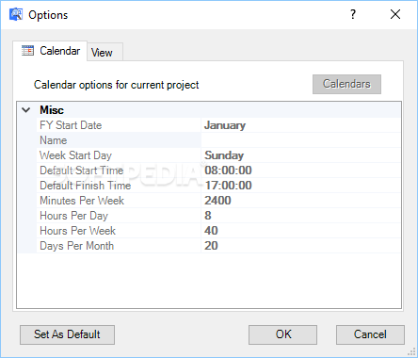The height and width of the screenshot is (358, 418).
Task: Click the Set As Default button
Action: point(67,334)
